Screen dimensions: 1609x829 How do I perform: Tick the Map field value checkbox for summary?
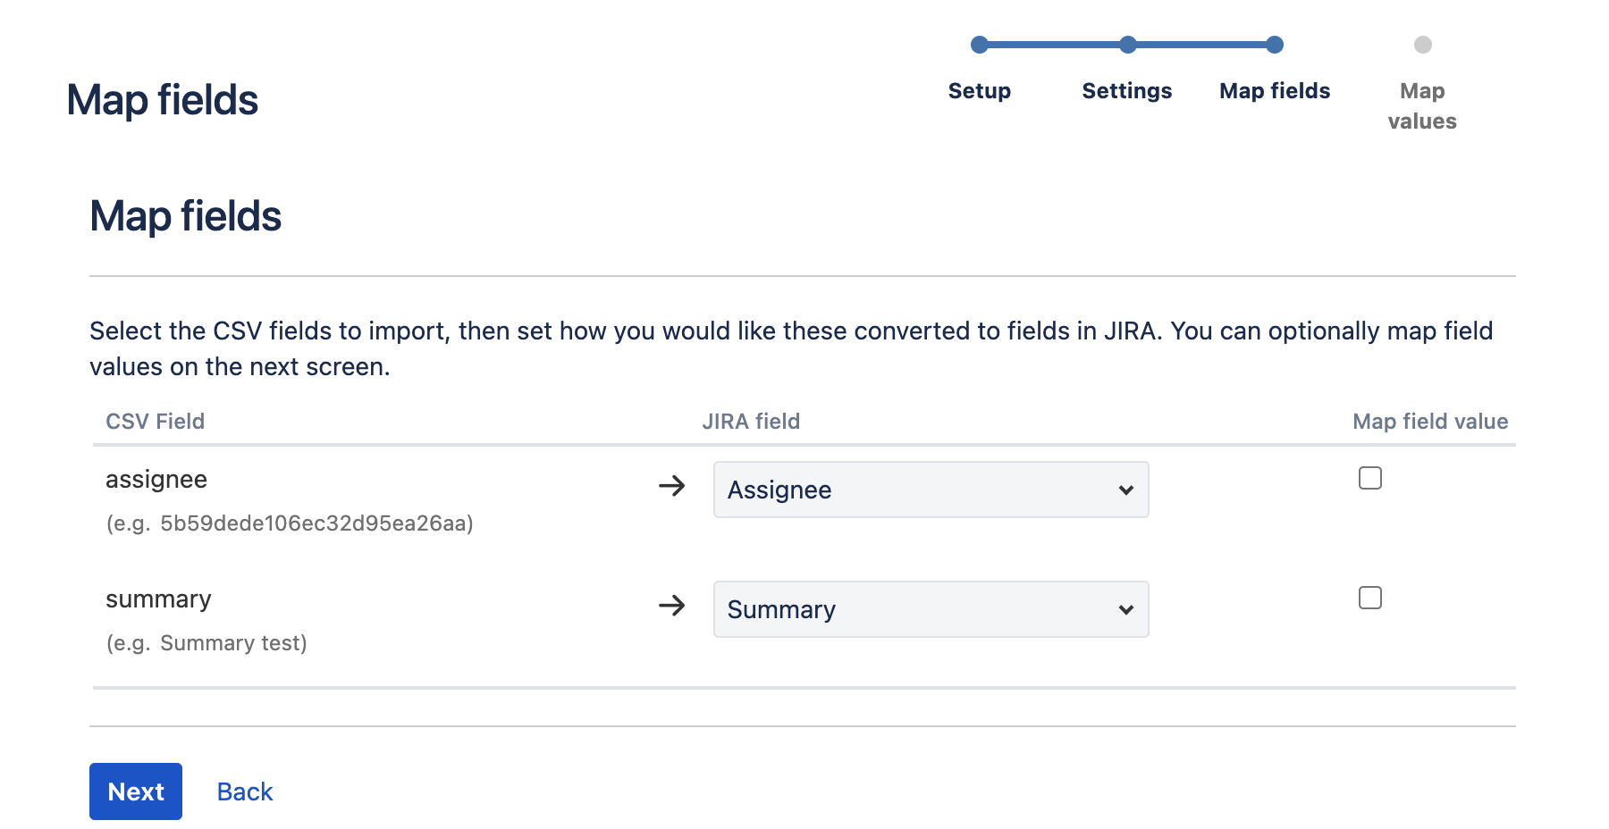click(x=1369, y=598)
